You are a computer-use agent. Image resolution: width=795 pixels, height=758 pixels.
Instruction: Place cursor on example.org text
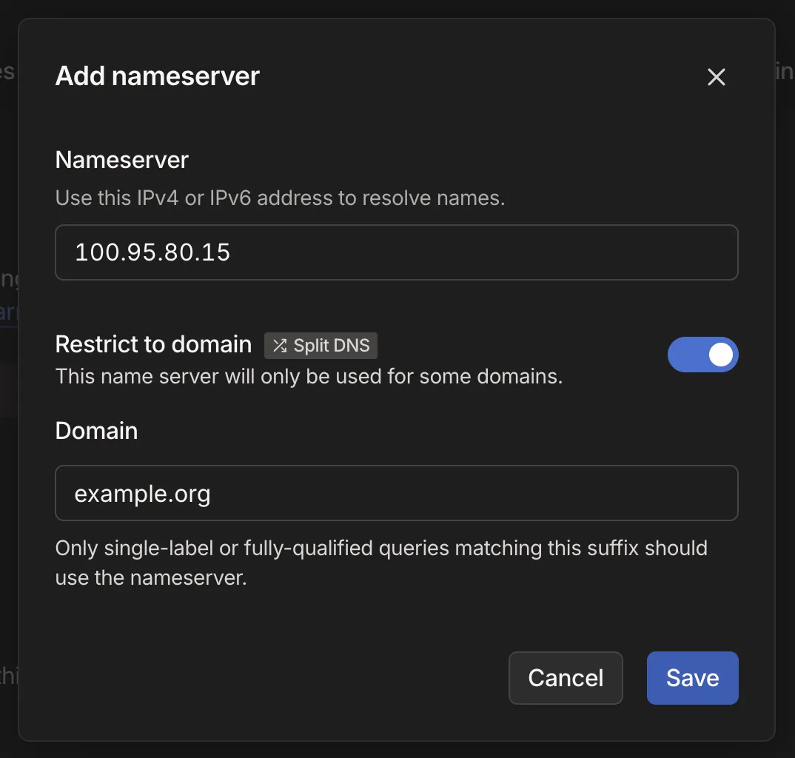point(142,494)
